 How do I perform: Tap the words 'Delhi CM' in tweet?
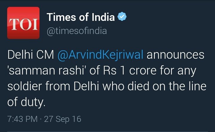[x=31, y=55]
